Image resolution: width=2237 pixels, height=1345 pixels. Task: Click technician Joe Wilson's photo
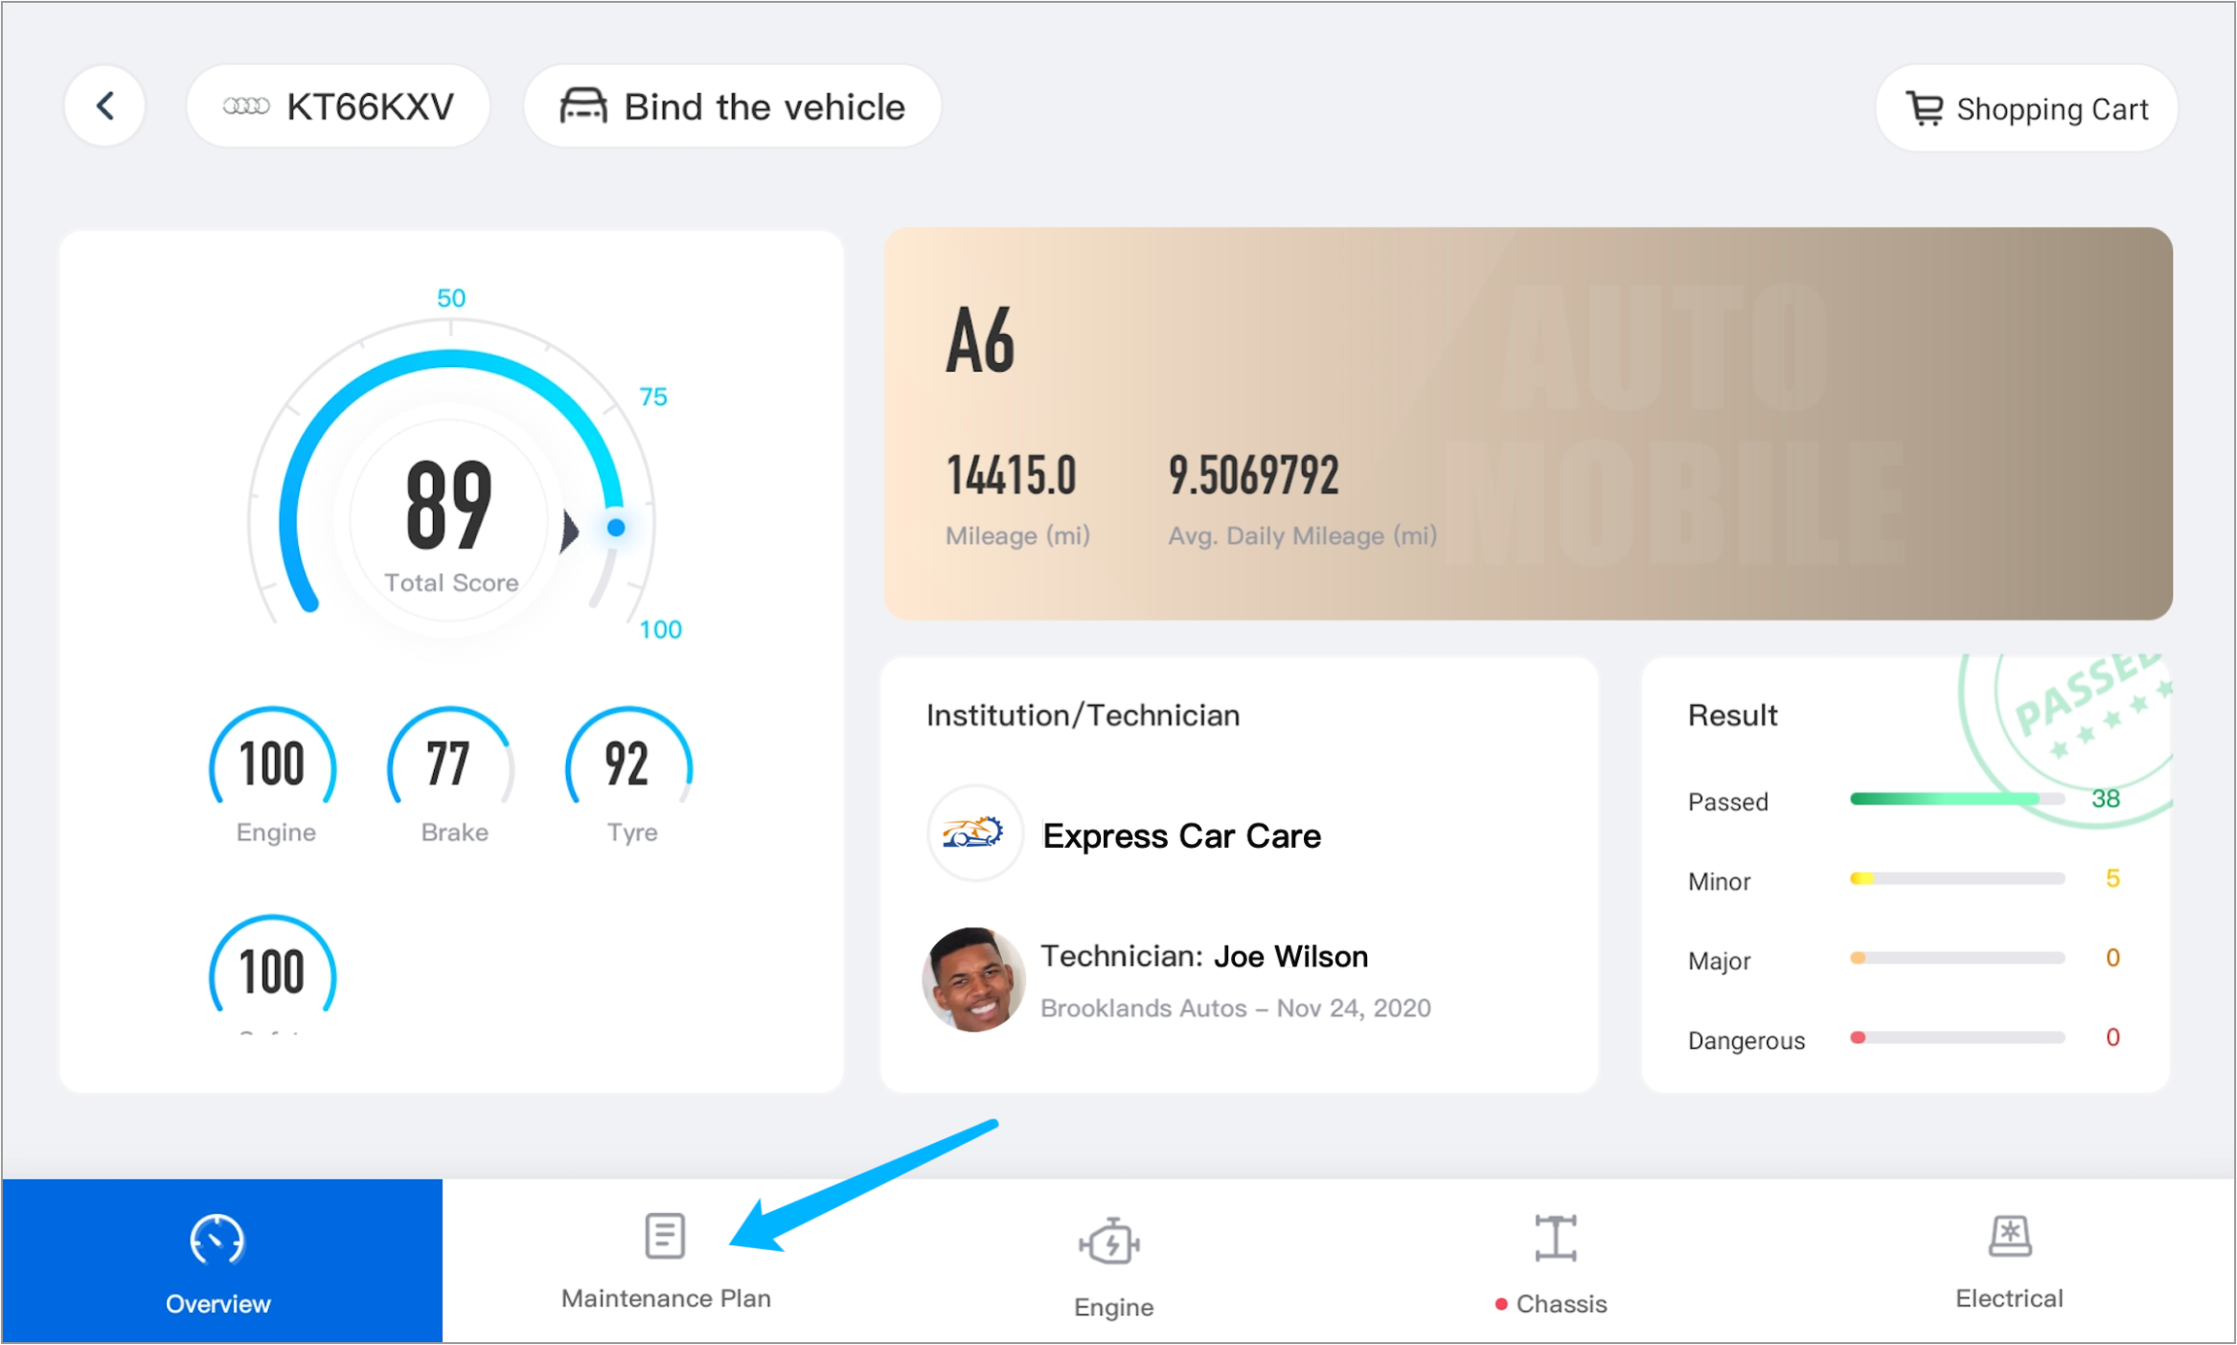pos(974,979)
